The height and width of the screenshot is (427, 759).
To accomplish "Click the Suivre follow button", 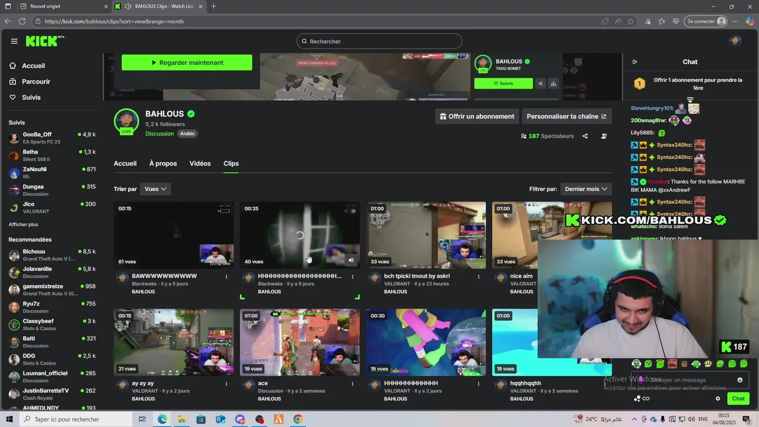I will 503,84.
